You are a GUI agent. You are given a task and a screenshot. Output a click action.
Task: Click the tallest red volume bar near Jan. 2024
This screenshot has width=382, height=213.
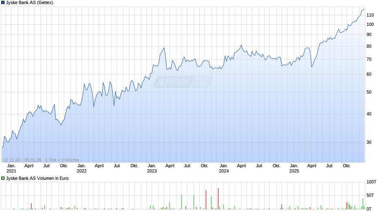pos(218,199)
